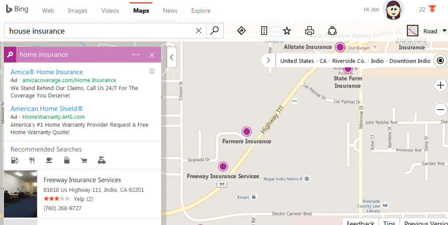Click the magnifier search button
This screenshot has width=448, height=225.
[214, 31]
